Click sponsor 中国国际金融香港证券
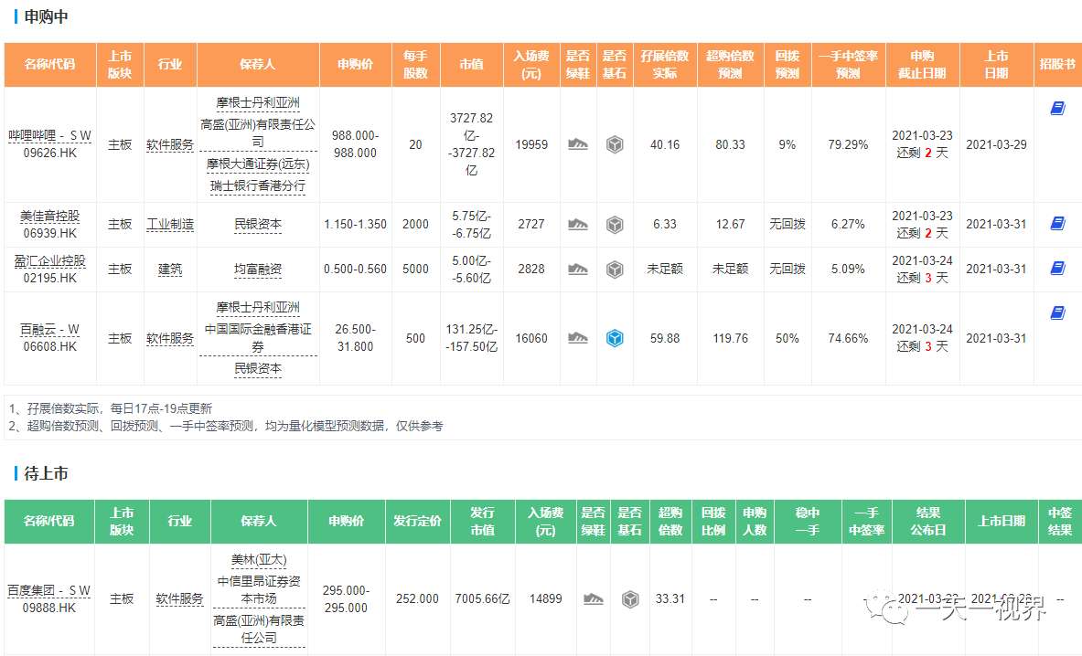The image size is (1082, 656). coord(258,338)
